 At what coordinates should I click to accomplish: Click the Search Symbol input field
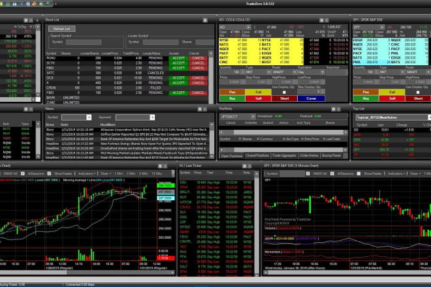pos(84,42)
